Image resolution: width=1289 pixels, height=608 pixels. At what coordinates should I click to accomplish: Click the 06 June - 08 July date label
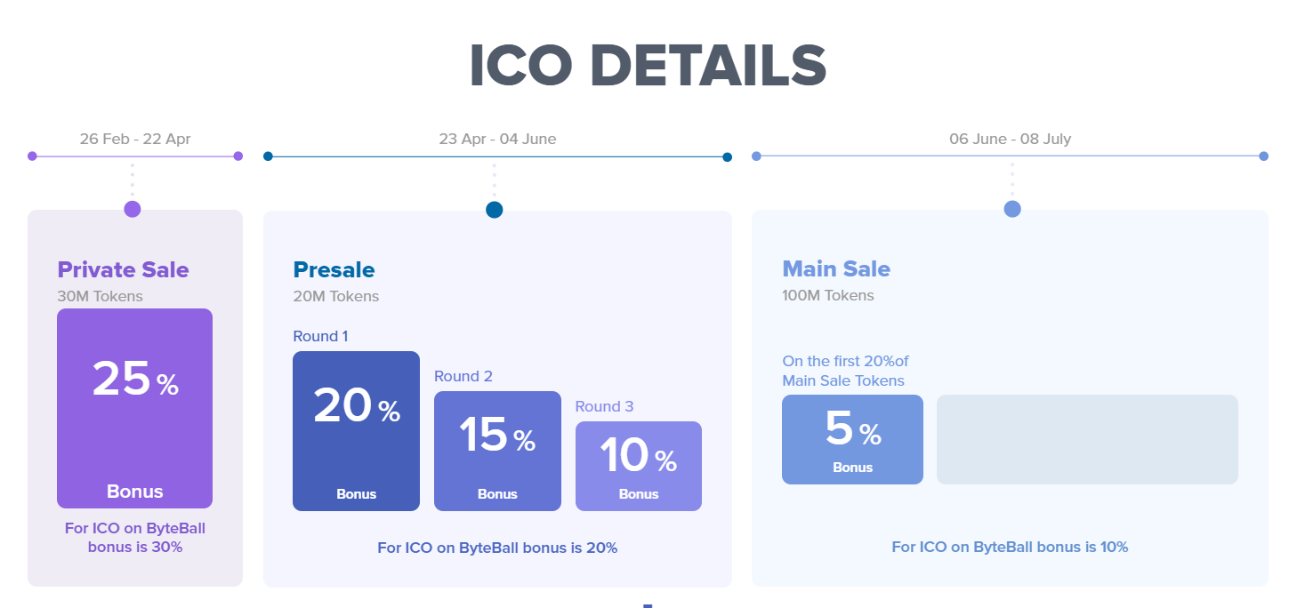click(1010, 139)
